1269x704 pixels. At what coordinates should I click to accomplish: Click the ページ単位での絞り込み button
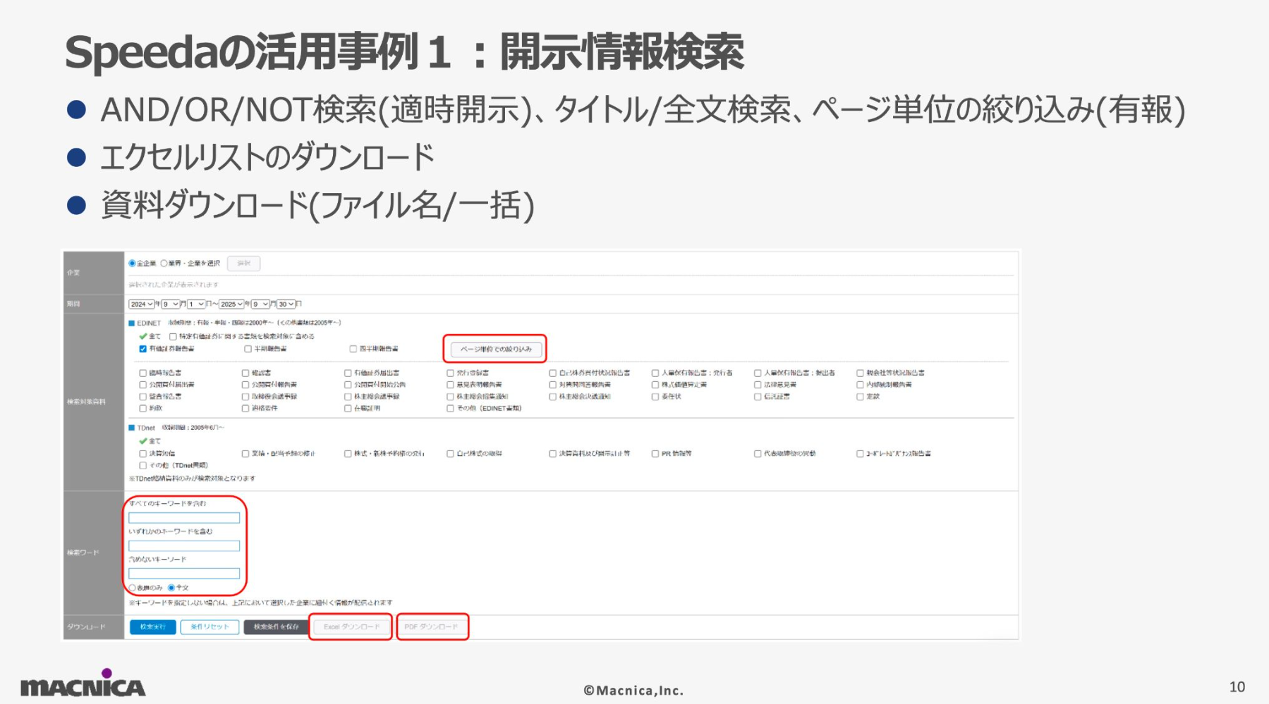[496, 349]
